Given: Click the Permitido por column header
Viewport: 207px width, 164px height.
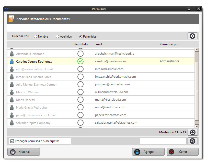Looking at the screenshot, I should click(x=169, y=44).
